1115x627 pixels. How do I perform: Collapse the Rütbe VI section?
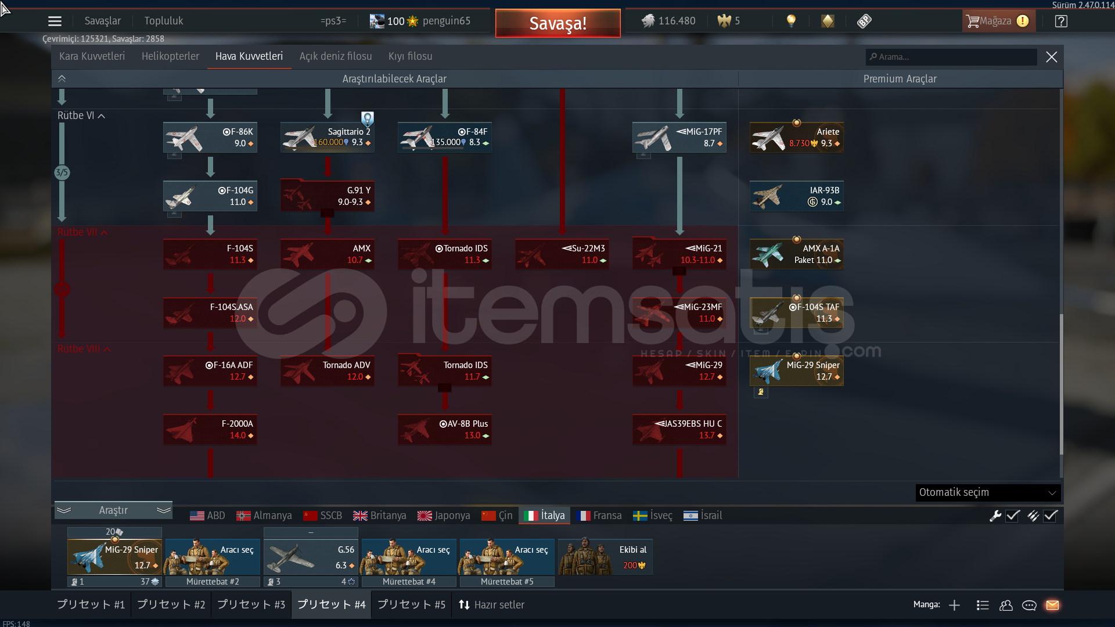coord(81,116)
